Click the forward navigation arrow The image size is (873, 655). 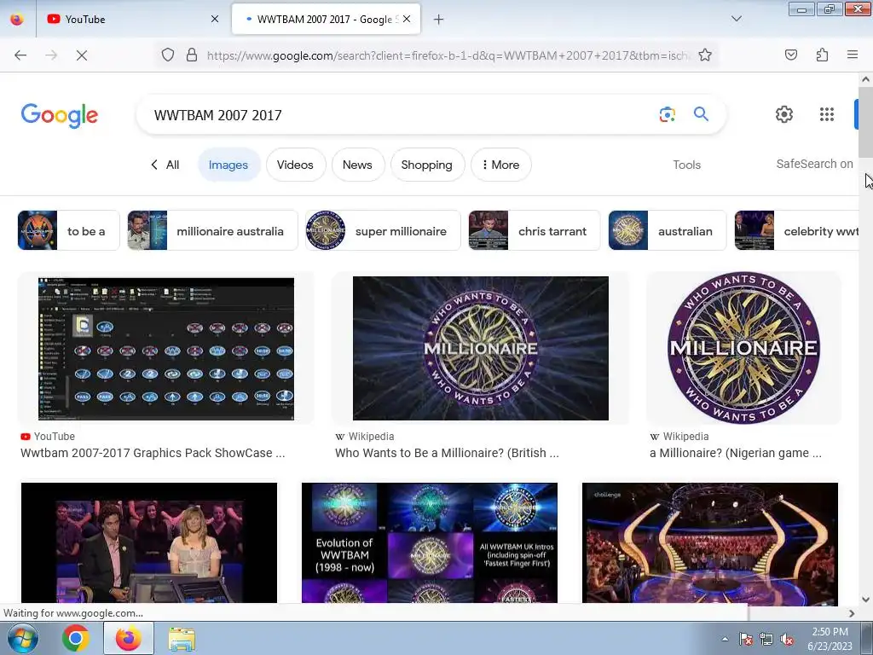click(x=51, y=55)
